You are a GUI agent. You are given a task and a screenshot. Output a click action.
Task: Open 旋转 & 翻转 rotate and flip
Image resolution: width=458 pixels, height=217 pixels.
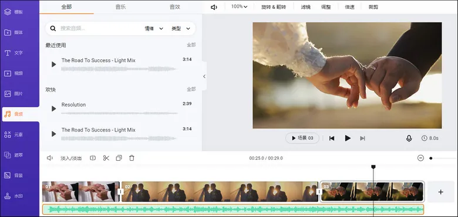coord(274,7)
